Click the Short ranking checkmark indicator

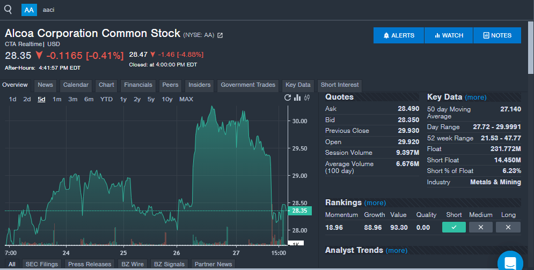coord(454,227)
